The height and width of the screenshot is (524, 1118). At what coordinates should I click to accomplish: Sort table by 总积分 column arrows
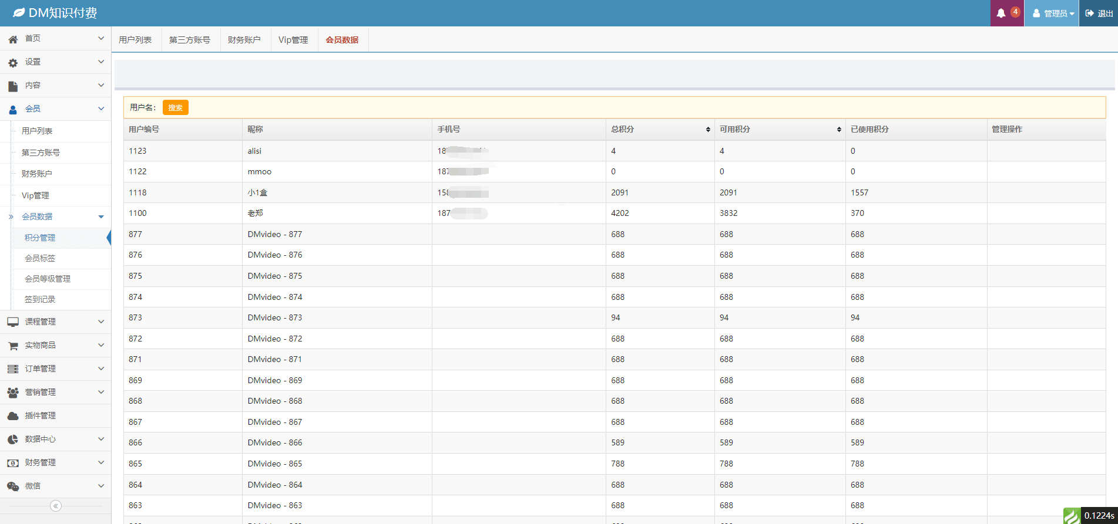(708, 130)
